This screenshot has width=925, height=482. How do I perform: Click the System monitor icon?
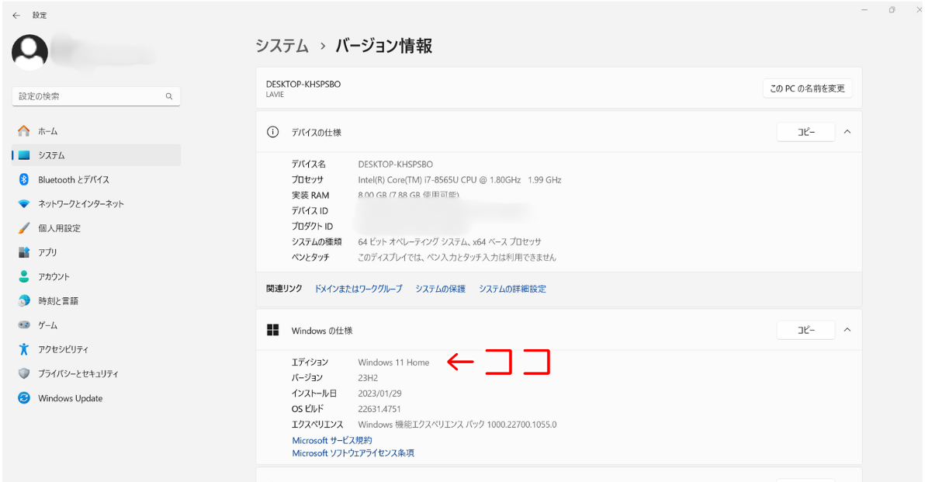[x=23, y=155]
